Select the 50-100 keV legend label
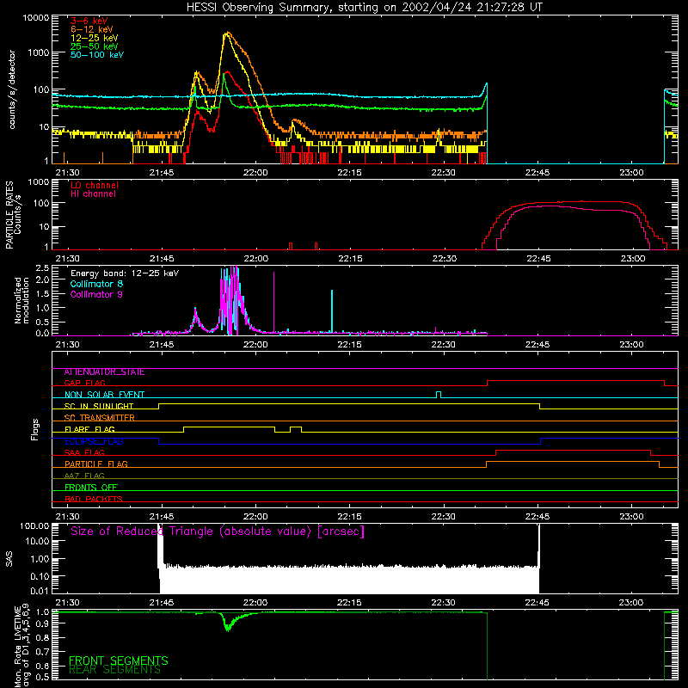This screenshot has width=688, height=688. (97, 54)
